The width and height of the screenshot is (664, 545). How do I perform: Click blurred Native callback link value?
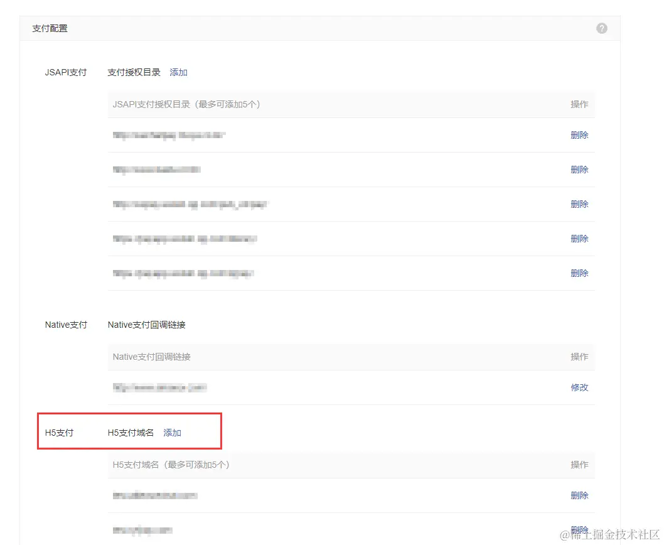tap(159, 387)
